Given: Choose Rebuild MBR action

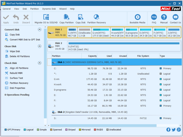Looking at the screenshot, I should tap(16, 73).
